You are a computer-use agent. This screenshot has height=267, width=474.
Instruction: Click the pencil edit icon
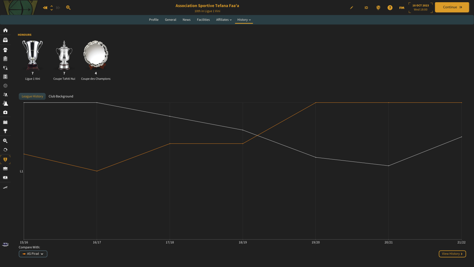click(351, 8)
